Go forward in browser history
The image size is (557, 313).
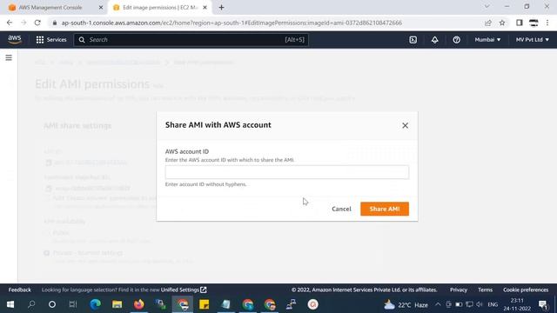click(23, 23)
